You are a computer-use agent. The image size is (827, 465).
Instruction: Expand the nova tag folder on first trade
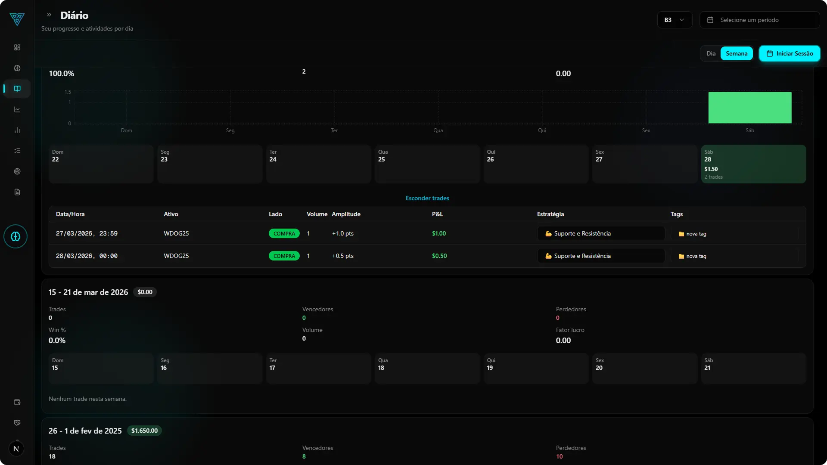click(x=692, y=234)
